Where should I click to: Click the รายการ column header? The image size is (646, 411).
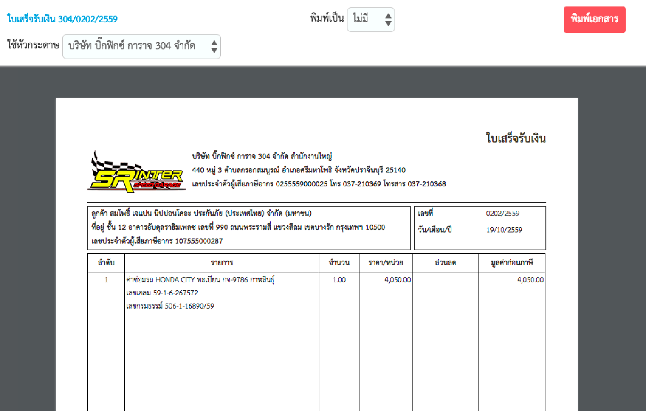222,262
